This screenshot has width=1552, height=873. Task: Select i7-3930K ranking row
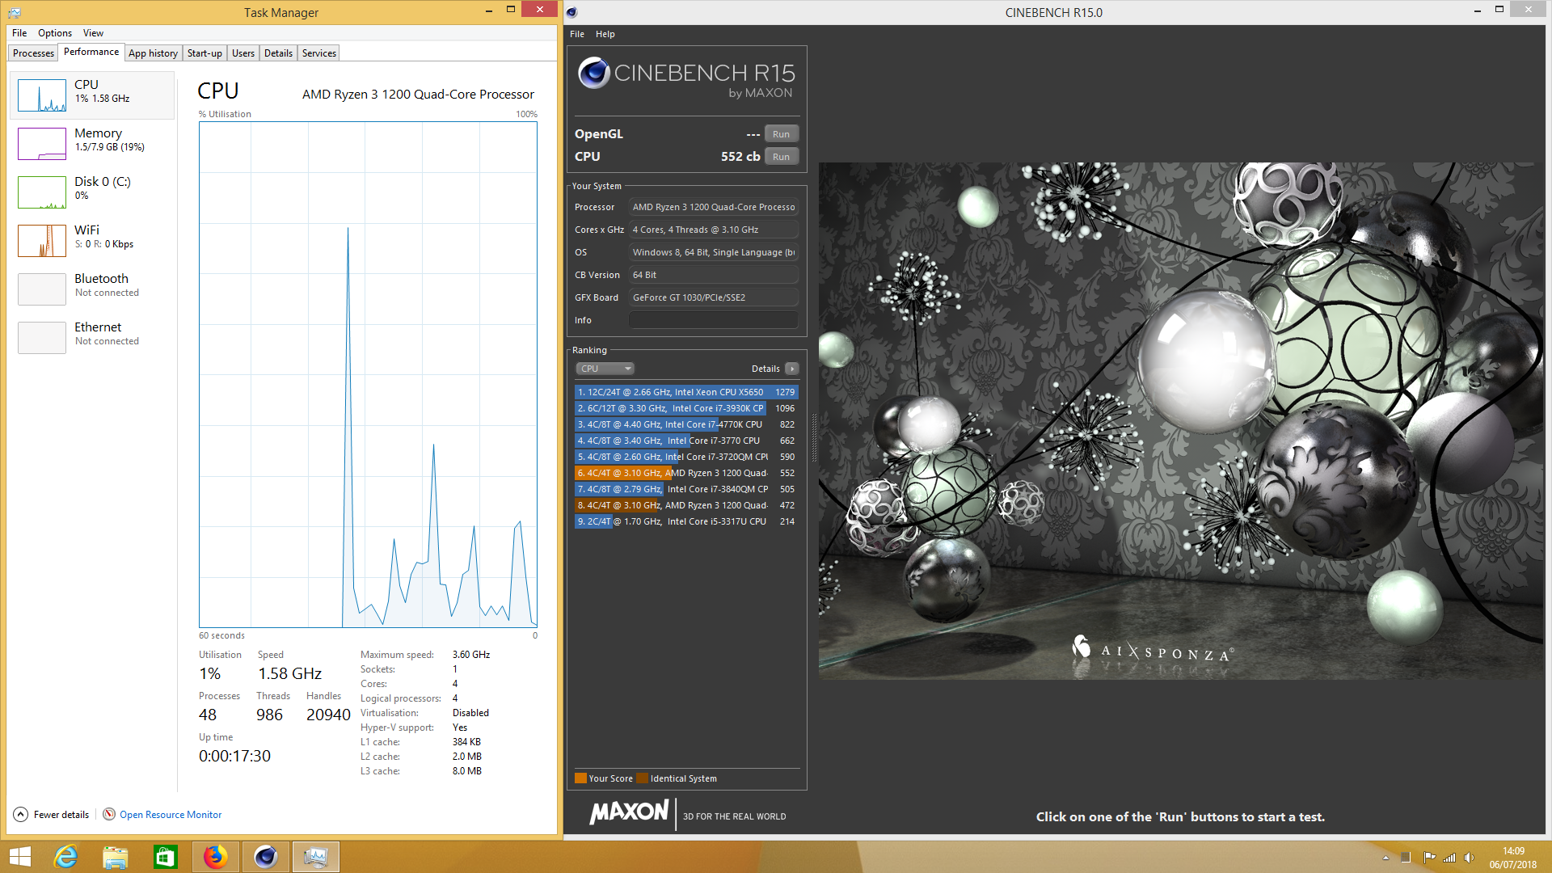click(686, 408)
